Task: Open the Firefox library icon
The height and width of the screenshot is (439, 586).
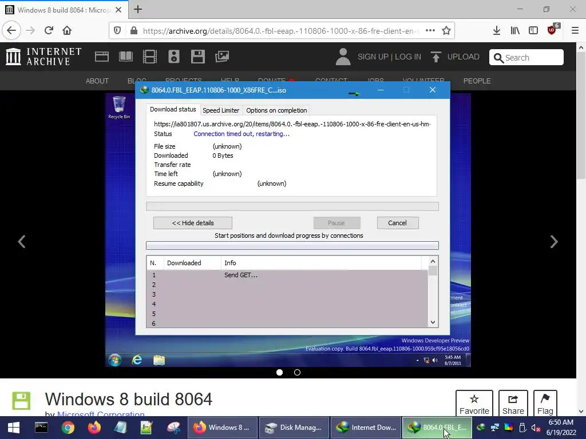Action: 515,31
